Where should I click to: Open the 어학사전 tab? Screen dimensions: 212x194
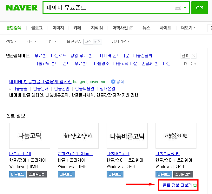[120, 28]
